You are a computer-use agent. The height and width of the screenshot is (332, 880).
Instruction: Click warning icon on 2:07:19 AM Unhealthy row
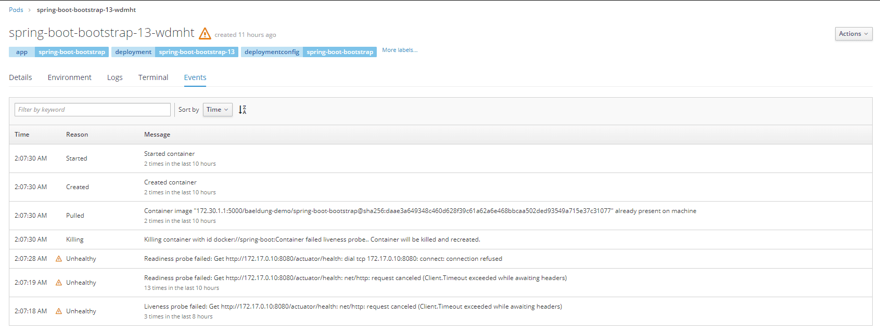click(x=59, y=283)
